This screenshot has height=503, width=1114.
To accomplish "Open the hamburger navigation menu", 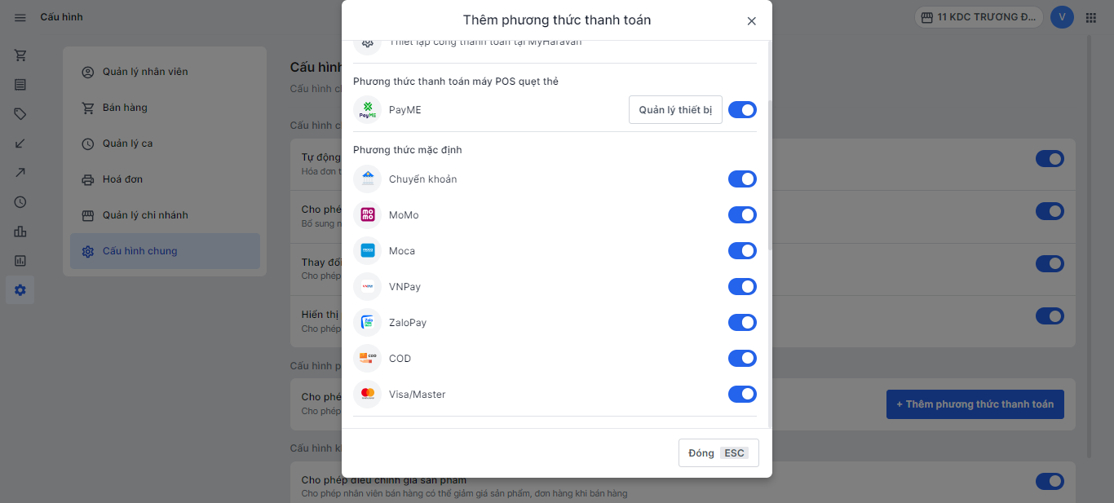I will [x=20, y=17].
